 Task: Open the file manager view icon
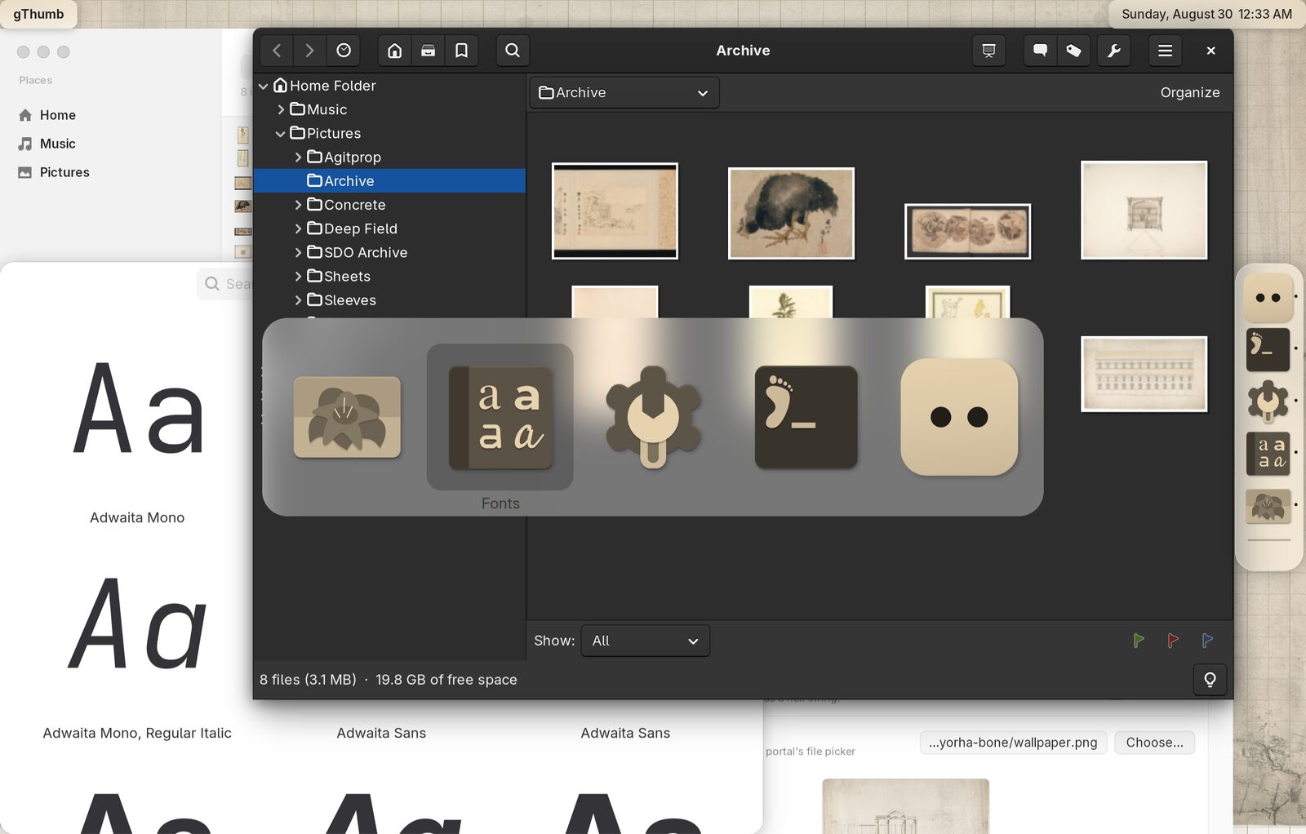[x=428, y=51]
